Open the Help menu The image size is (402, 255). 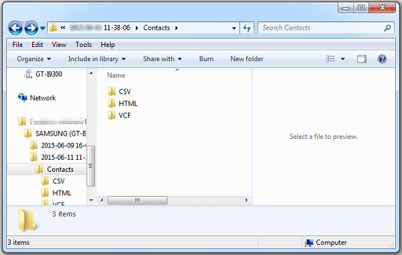(108, 45)
